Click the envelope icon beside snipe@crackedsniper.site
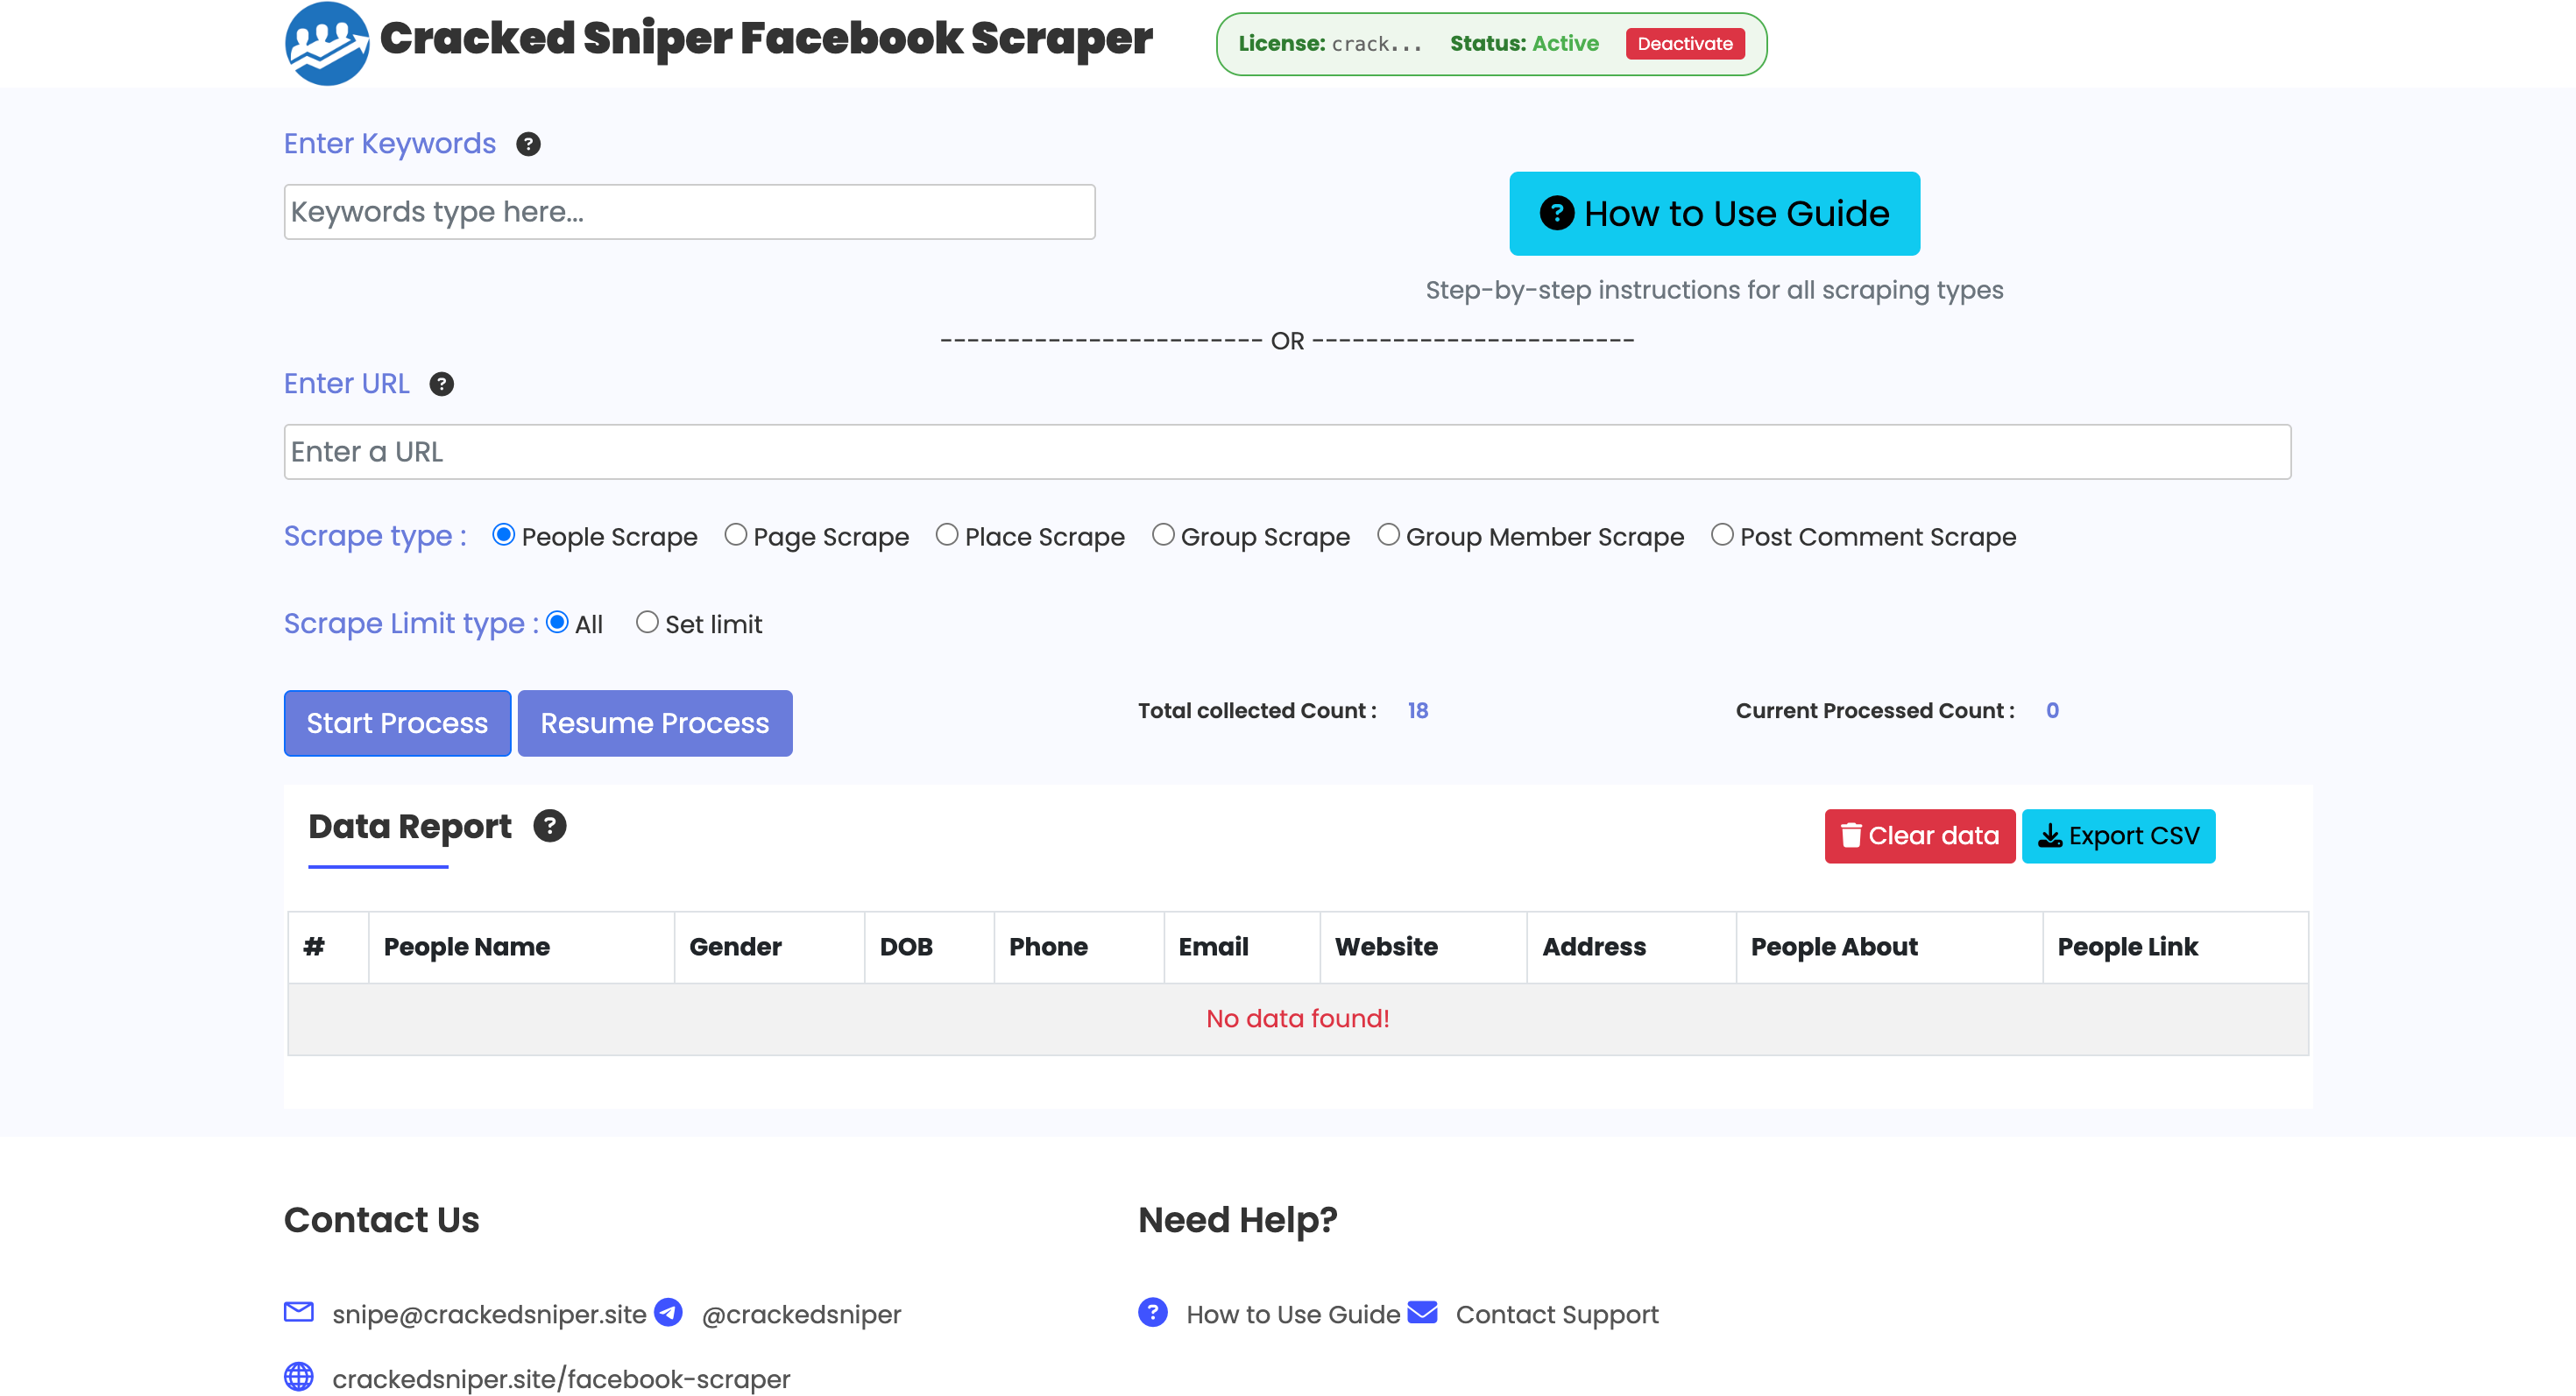2576x1396 pixels. coord(298,1314)
